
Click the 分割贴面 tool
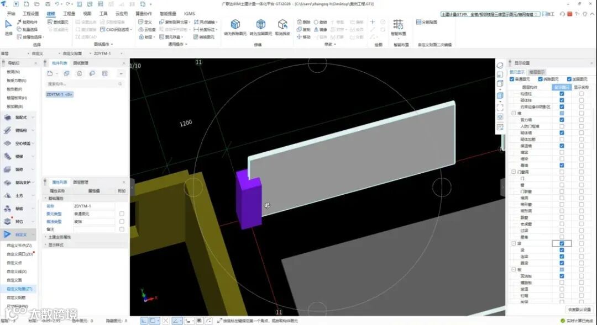click(427, 22)
